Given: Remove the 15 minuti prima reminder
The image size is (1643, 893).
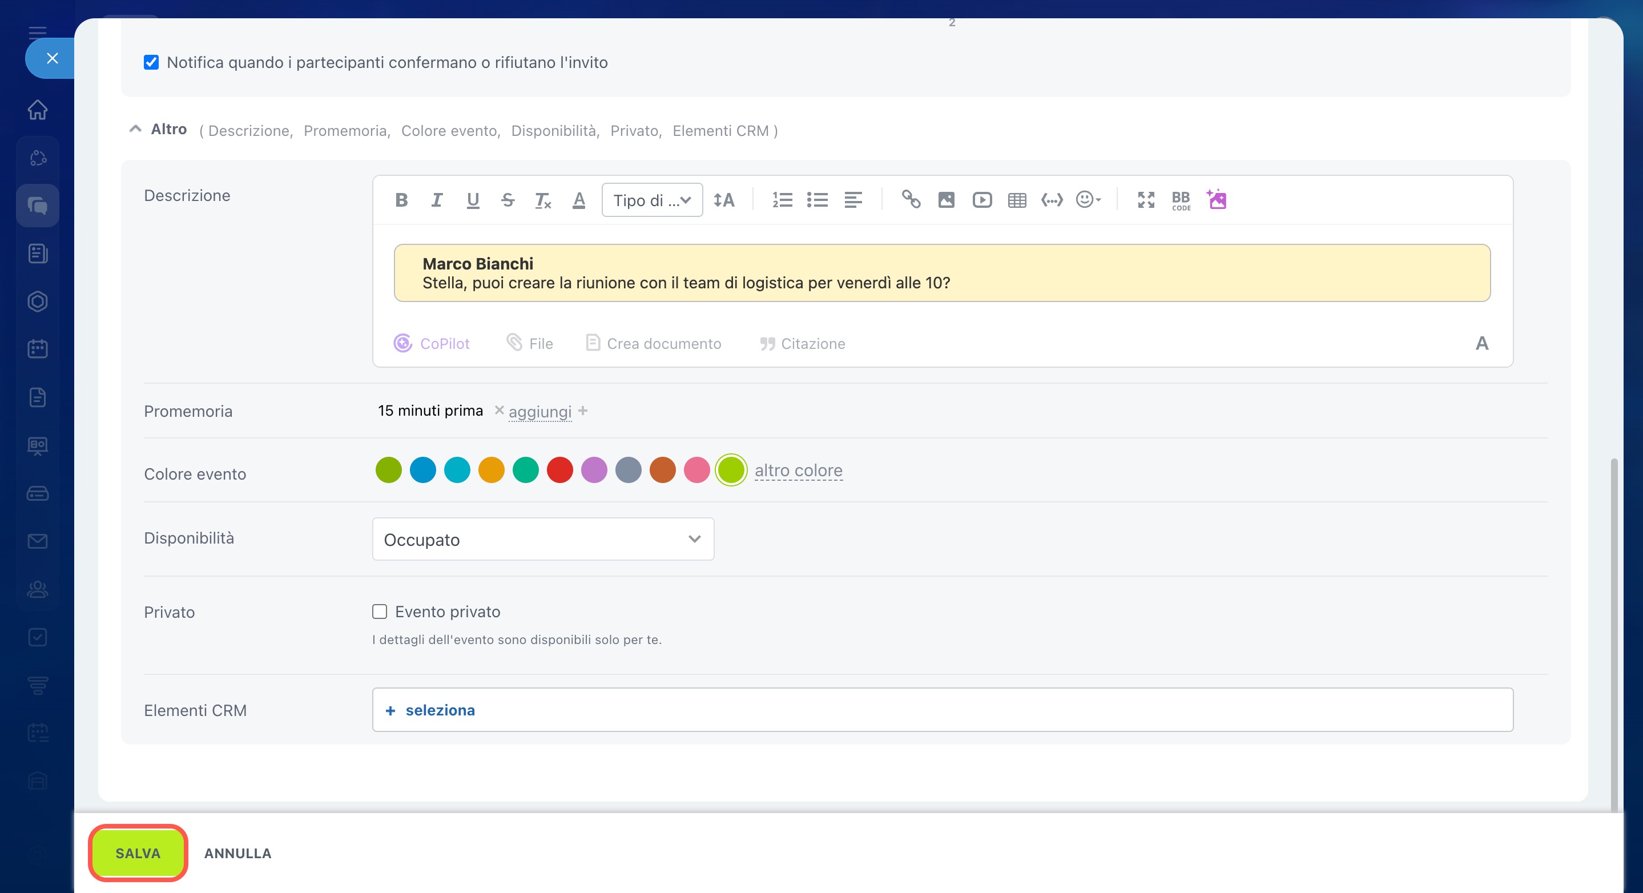Looking at the screenshot, I should [x=500, y=410].
